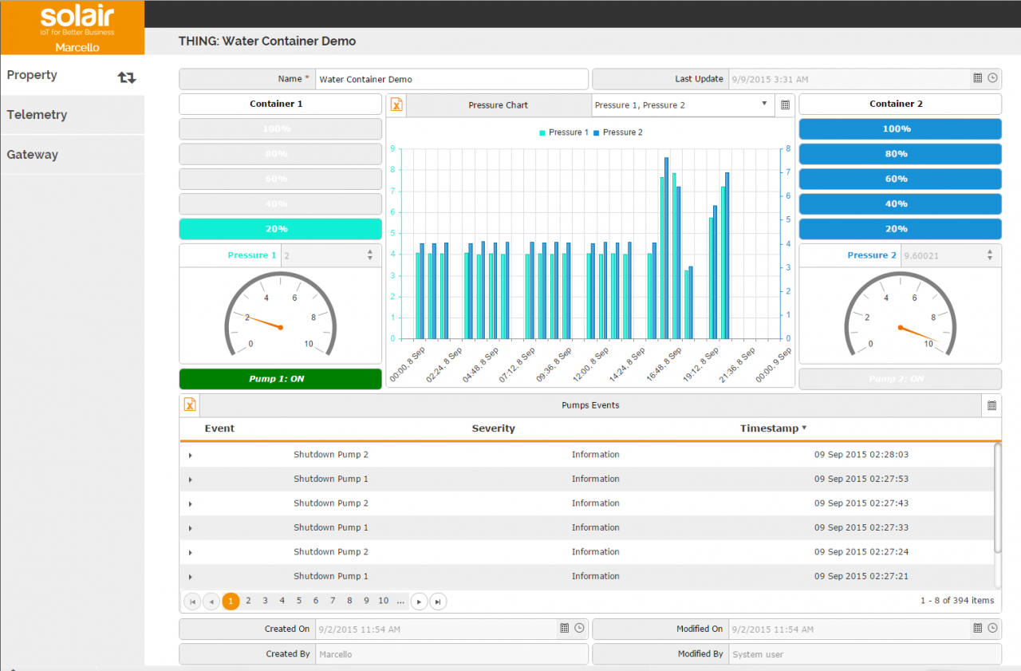Viewport: 1021px width, 671px height.
Task: Click Container 2 20% level bar
Action: click(x=900, y=229)
